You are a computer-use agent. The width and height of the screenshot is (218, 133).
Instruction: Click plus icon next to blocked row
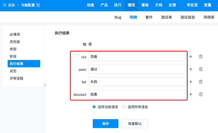click(x=191, y=94)
